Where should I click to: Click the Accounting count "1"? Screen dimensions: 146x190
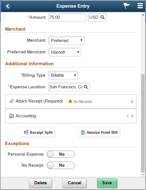click(x=128, y=116)
